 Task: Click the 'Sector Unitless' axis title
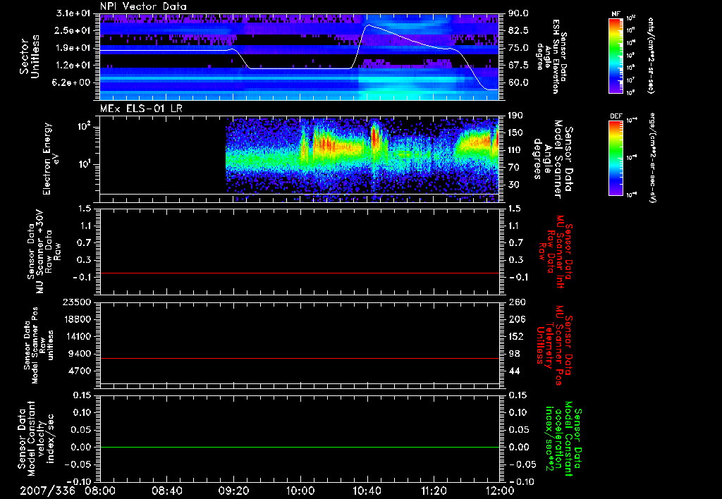click(30, 56)
